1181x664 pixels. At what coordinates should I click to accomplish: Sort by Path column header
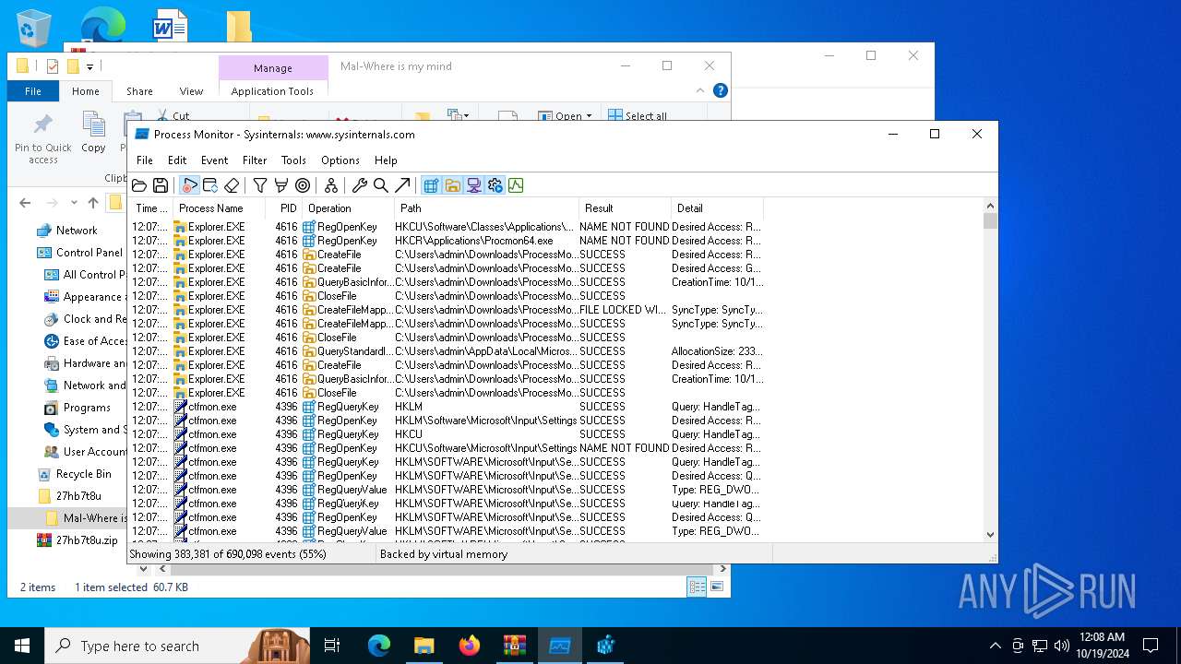pos(486,208)
